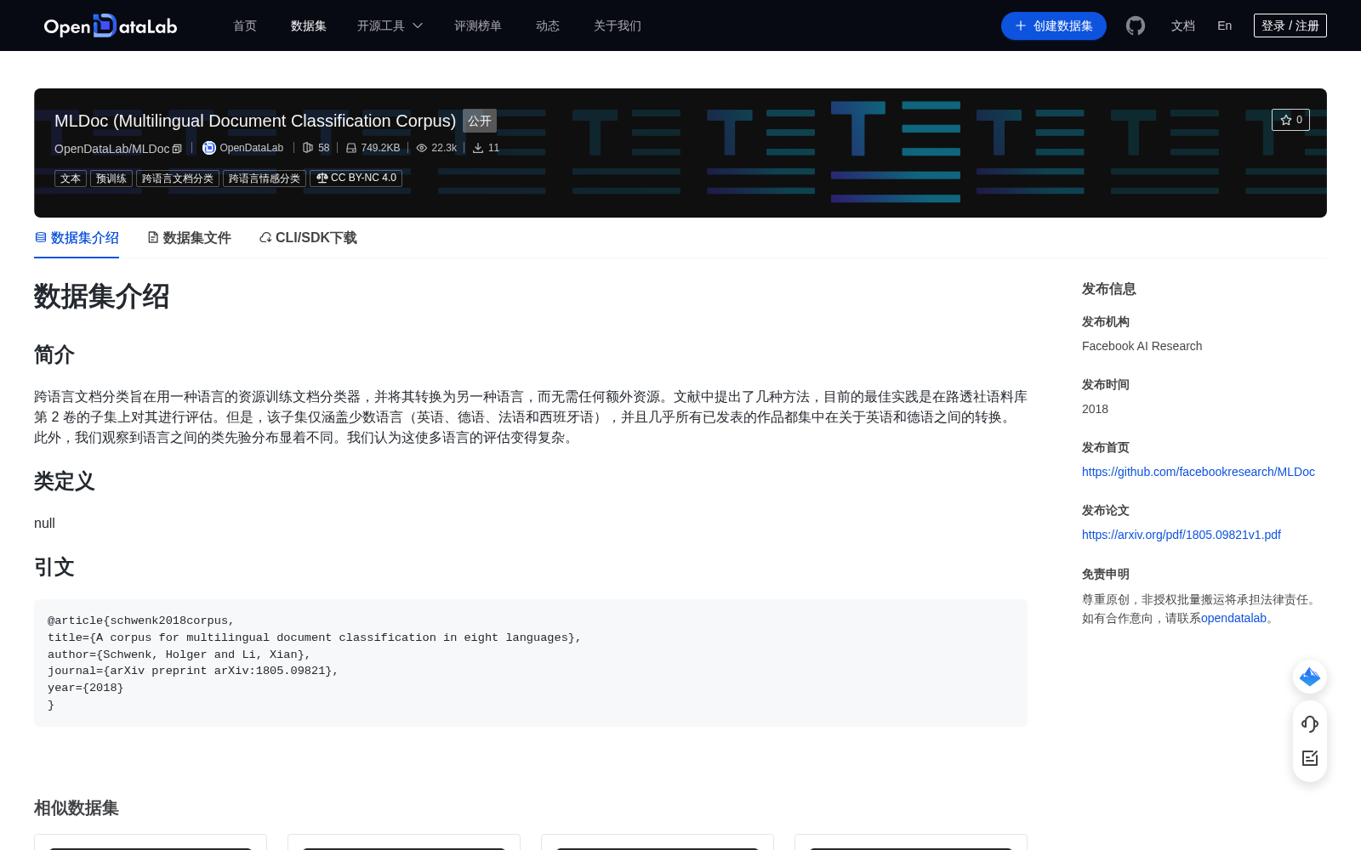Click the BibTeX citation code block

point(531,663)
